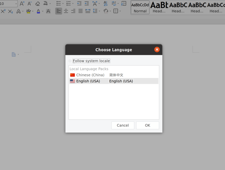Image resolution: width=225 pixels, height=170 pixels.
Task: Click the character shading icon
Action: tap(48, 11)
